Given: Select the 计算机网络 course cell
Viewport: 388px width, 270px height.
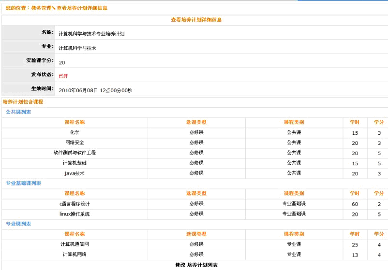Looking at the screenshot, I should click(75, 255).
